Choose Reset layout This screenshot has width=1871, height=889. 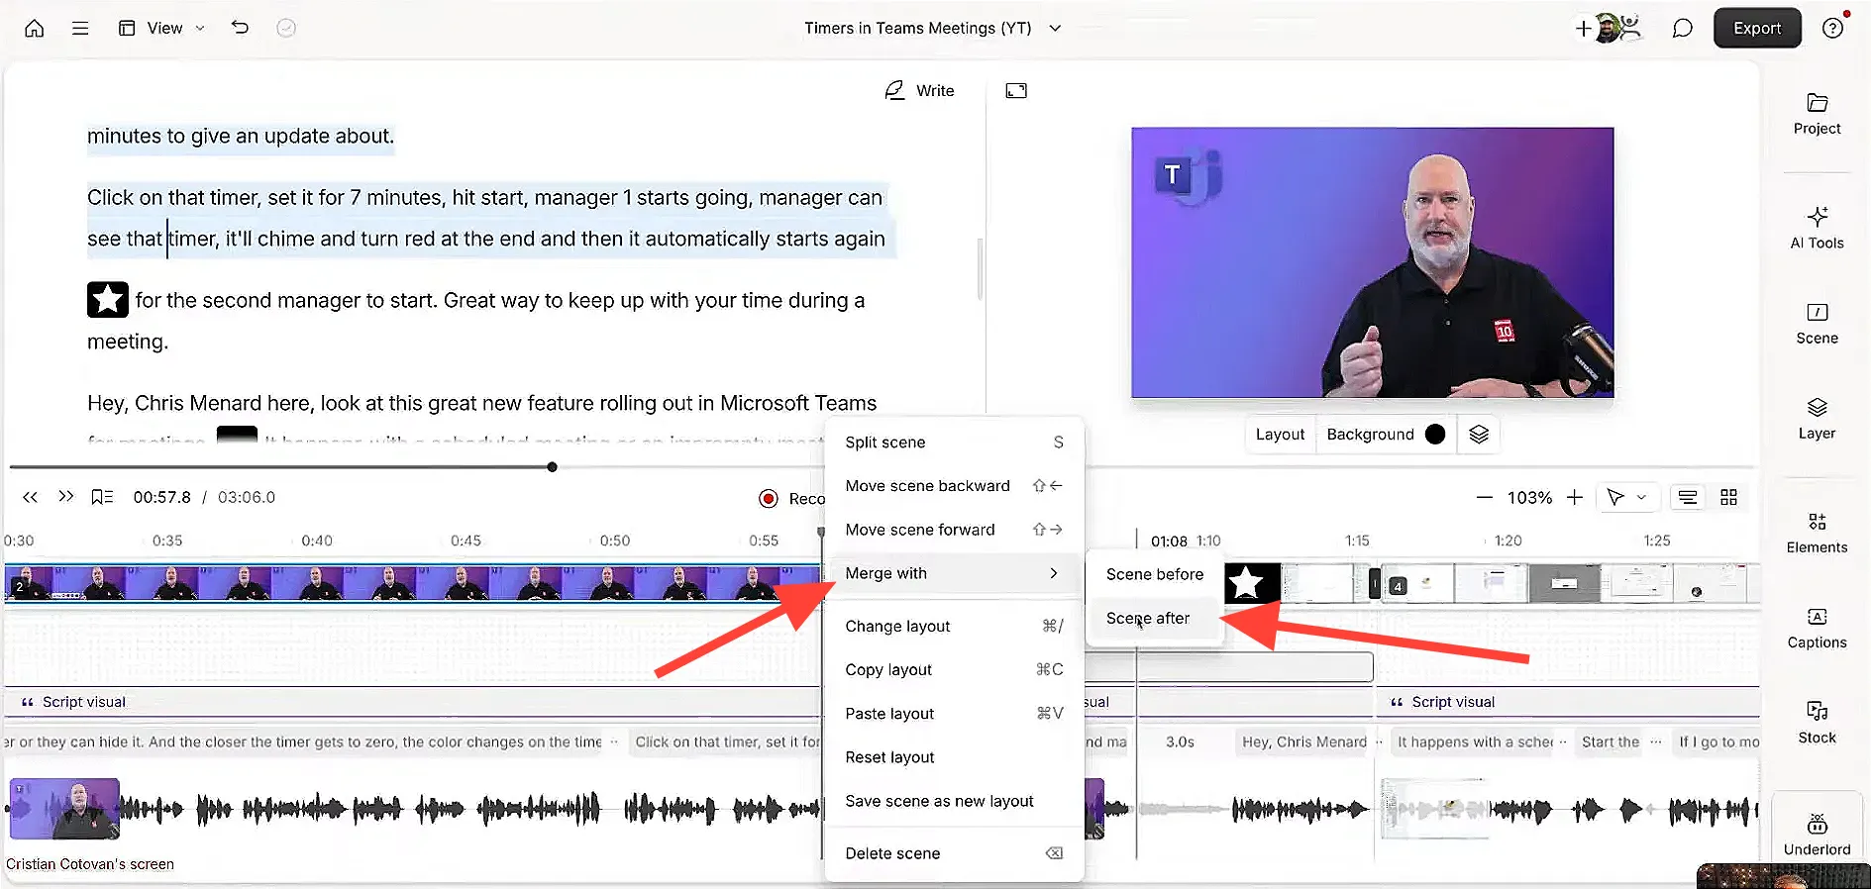tap(953, 757)
